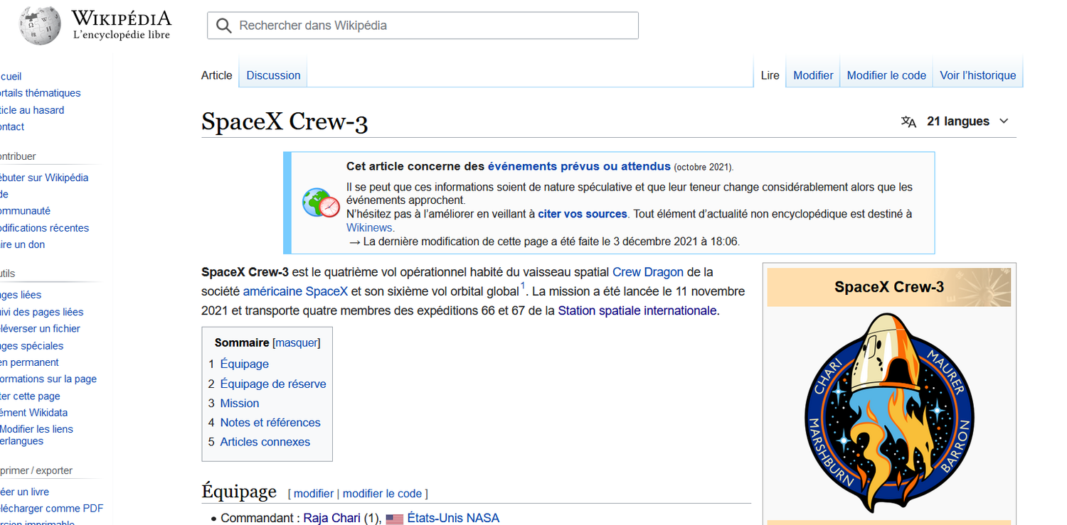Viewport: 1067px width, 525px height.
Task: Select the Lire tab
Action: (x=770, y=75)
